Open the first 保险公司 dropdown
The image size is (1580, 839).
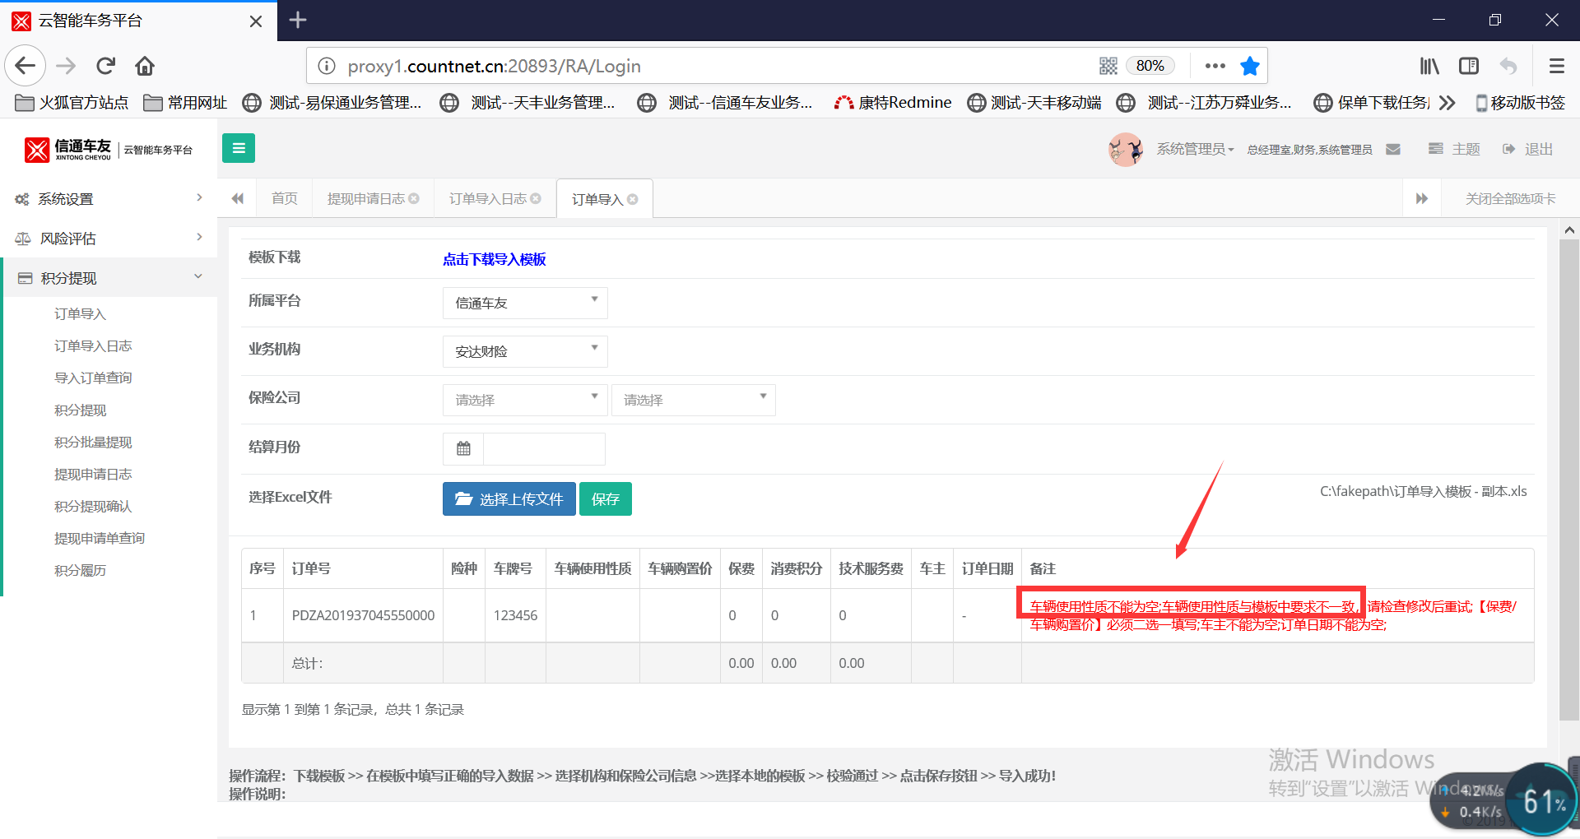pos(524,400)
